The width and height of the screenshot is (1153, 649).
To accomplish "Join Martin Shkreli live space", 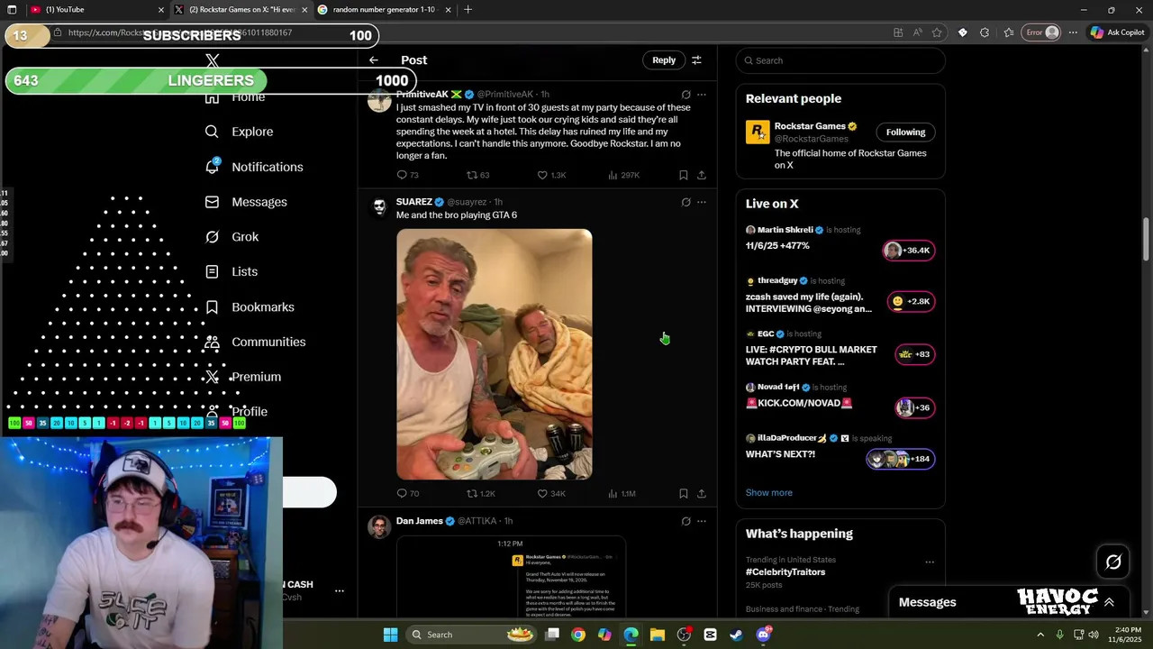I will coord(909,251).
